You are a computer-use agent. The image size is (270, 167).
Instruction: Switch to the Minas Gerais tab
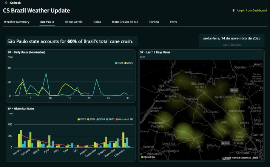tap(74, 22)
